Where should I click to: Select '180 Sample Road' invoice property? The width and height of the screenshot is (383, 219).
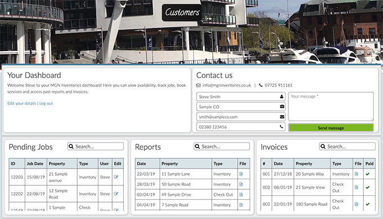[312, 204]
